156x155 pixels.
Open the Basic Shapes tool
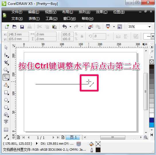pos(6,115)
